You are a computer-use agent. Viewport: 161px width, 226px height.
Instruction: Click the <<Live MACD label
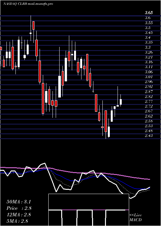pos(136,218)
